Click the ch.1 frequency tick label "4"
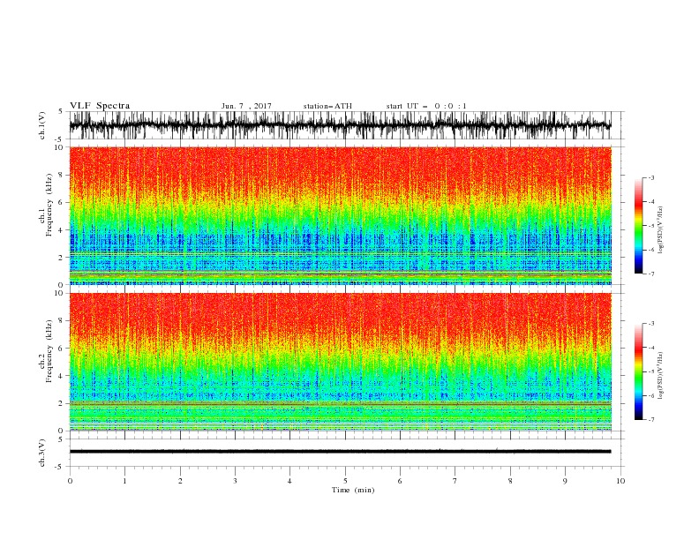Viewport: 699px width, 540px height. tap(61, 230)
